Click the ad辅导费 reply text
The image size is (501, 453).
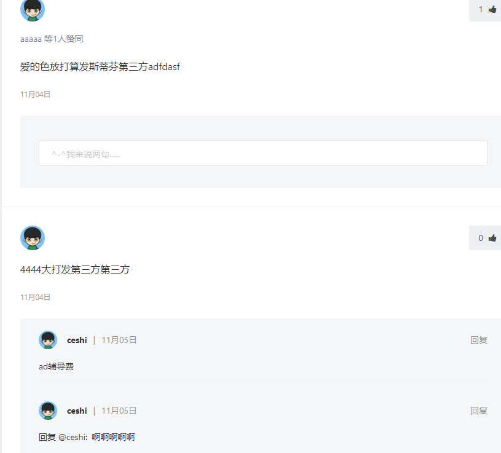click(x=56, y=366)
